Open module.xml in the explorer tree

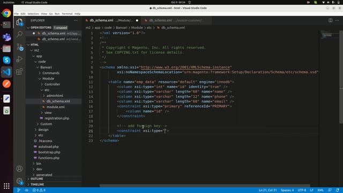55,107
